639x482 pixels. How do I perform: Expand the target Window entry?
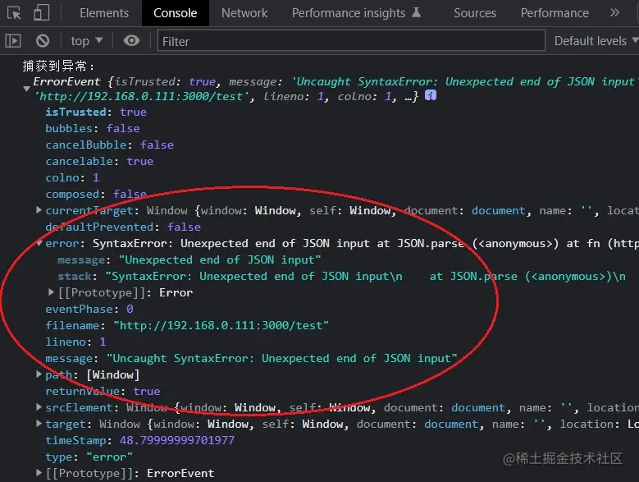tap(39, 423)
